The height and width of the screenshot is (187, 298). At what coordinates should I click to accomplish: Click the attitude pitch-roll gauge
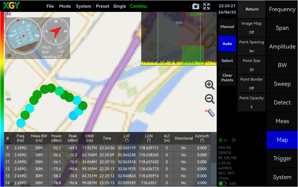[23, 36]
